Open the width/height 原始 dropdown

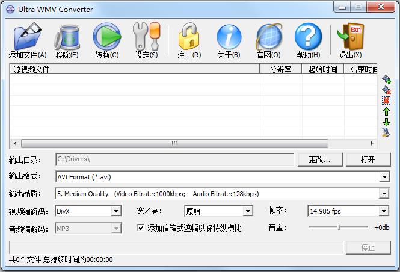click(248, 211)
